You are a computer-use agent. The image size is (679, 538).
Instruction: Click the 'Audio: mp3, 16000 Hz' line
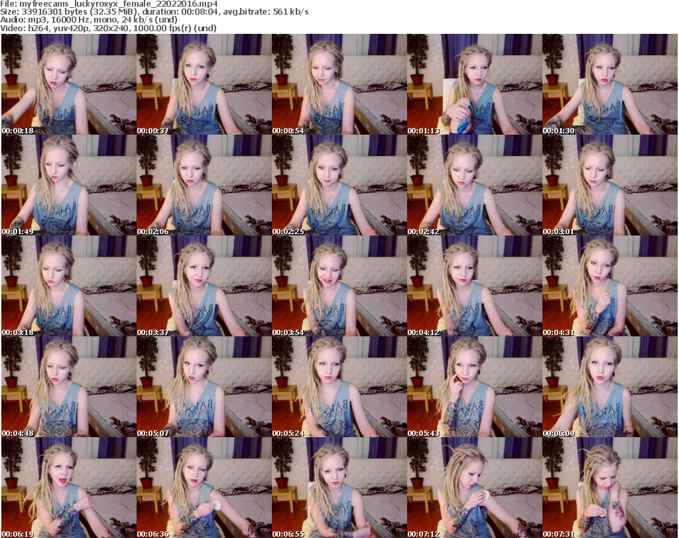(89, 20)
